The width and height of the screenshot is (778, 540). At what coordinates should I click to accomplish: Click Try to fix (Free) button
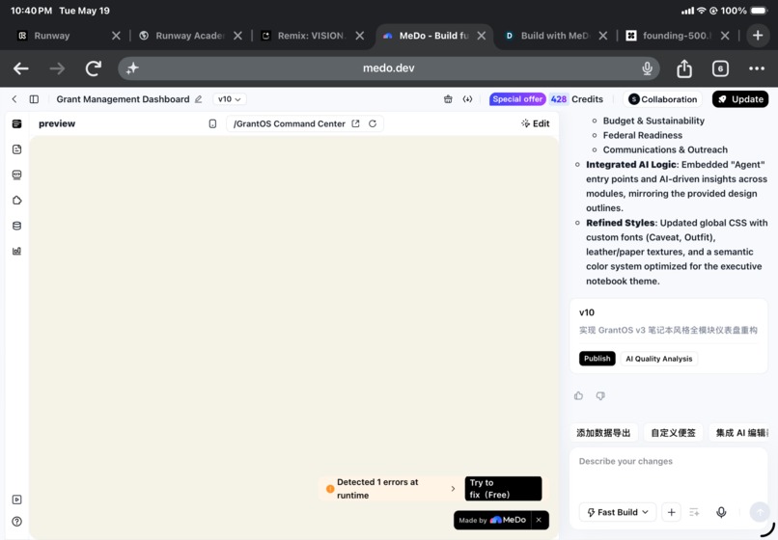click(x=503, y=489)
